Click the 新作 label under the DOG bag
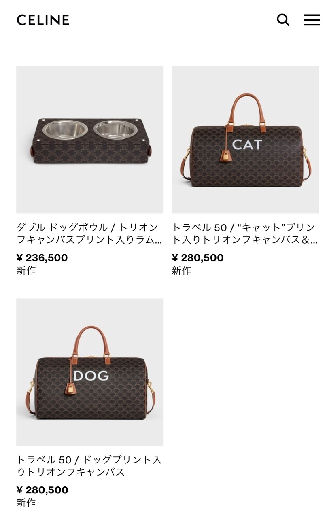Screen dimensions: 327x518 pos(26,503)
